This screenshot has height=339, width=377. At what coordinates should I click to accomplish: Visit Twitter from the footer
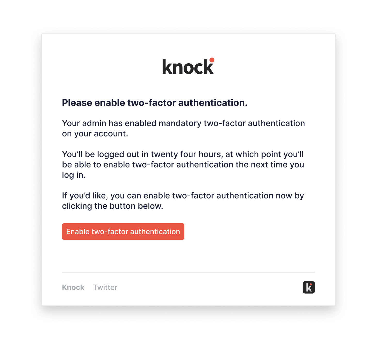point(105,287)
